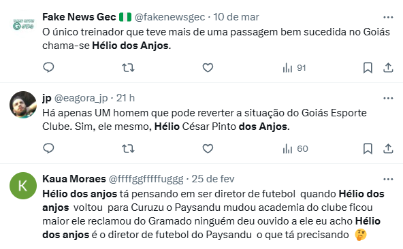
Task: Open more options for jp's tweet
Action: point(388,99)
